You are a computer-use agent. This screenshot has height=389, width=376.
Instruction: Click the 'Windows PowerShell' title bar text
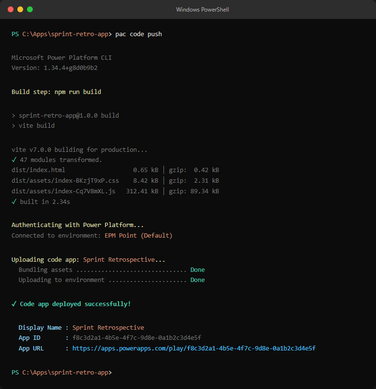pos(202,9)
